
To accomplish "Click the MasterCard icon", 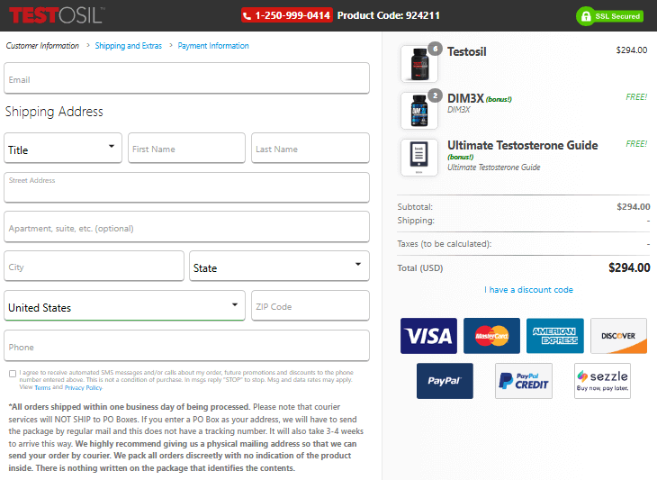I will click(x=492, y=336).
